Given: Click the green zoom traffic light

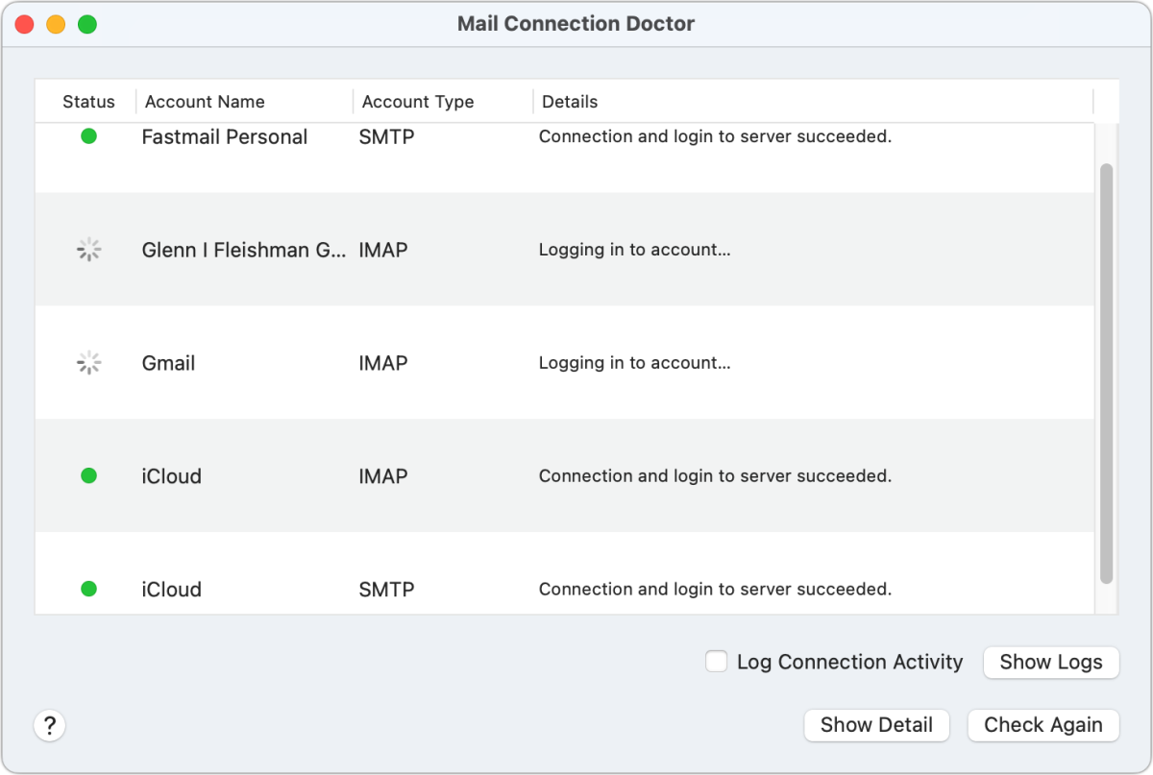Looking at the screenshot, I should point(86,23).
